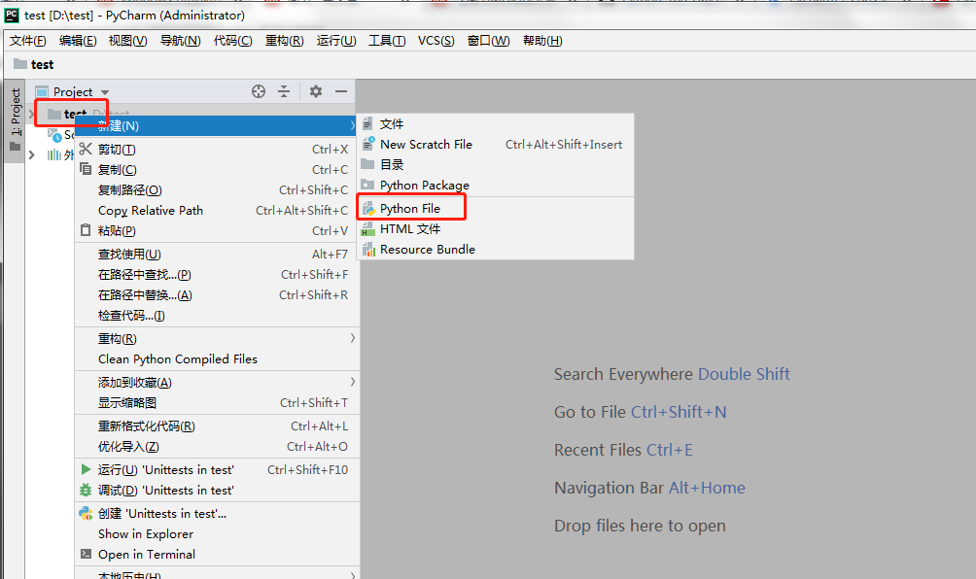Choose 检查代码...(I)

tap(217, 316)
